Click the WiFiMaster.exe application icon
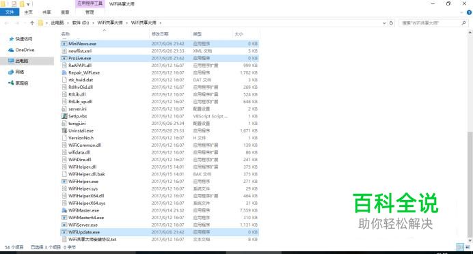473x254 pixels. pyautogui.click(x=64, y=210)
